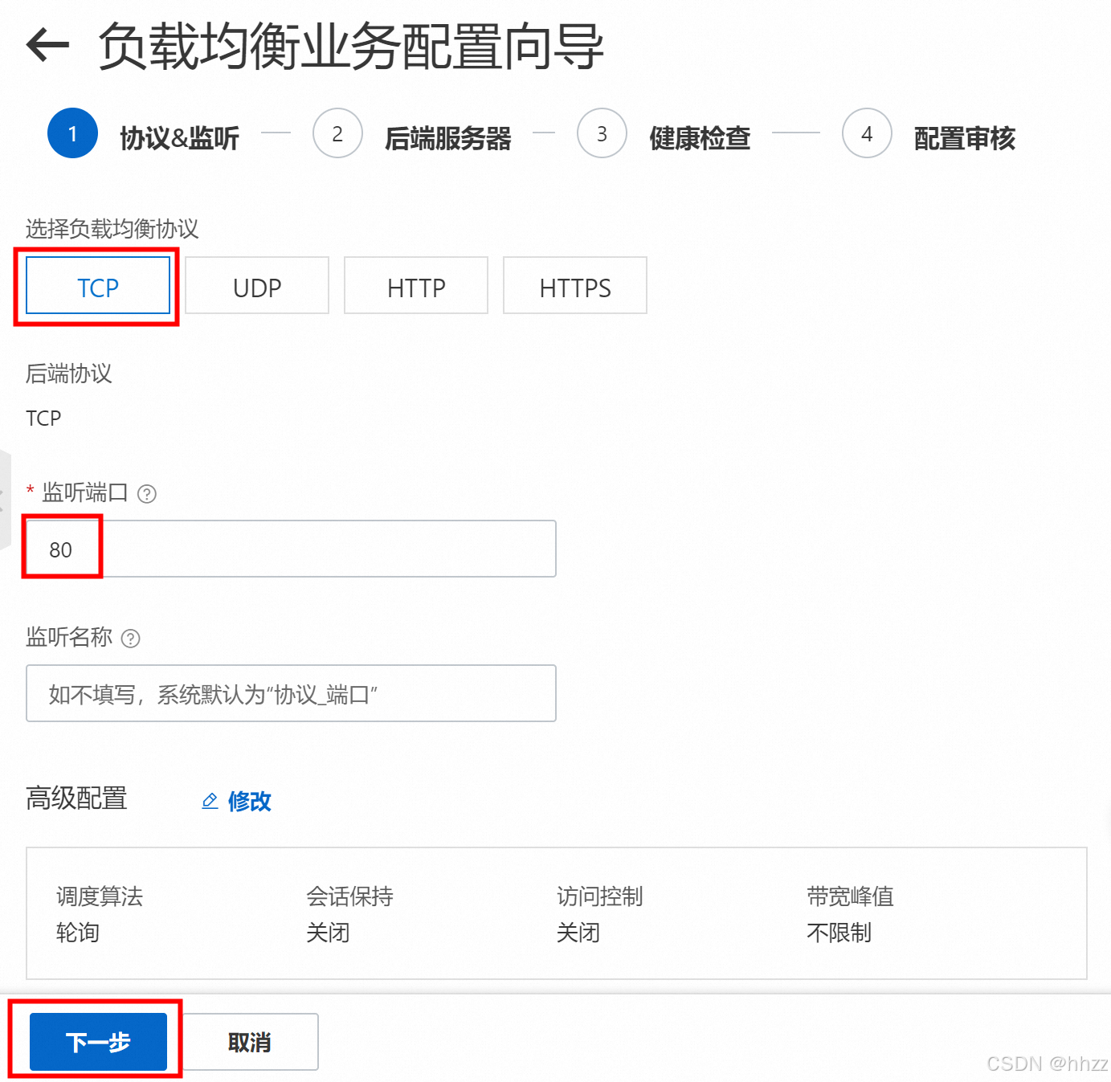Click 关闭 value under 会话保持

(x=328, y=933)
